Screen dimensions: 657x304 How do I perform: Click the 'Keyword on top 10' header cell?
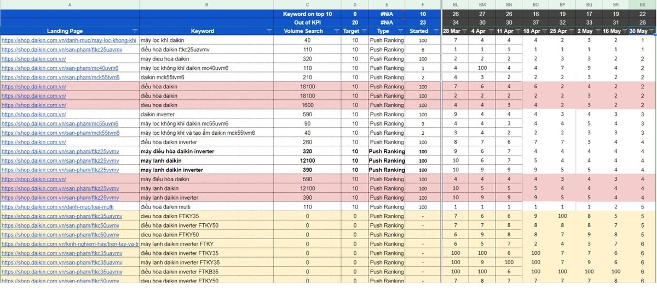tap(307, 14)
